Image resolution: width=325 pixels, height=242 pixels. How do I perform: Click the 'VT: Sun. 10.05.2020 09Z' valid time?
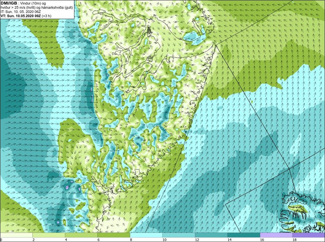tap(21, 16)
